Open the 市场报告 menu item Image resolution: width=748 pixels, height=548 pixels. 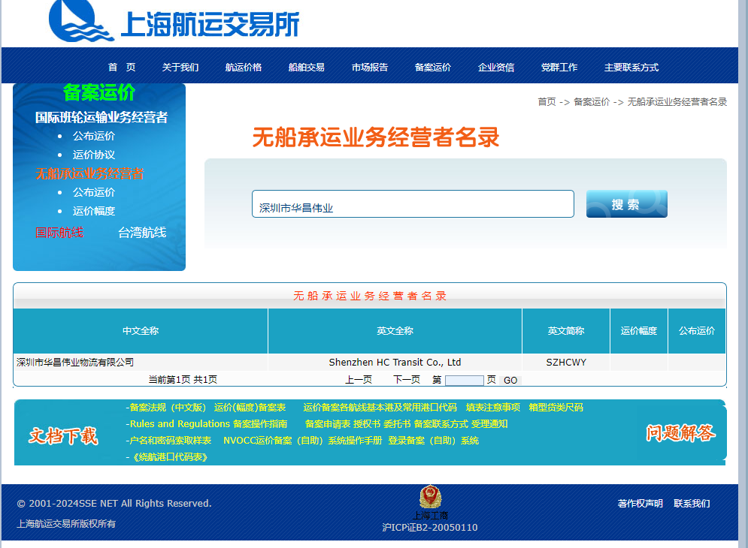370,68
